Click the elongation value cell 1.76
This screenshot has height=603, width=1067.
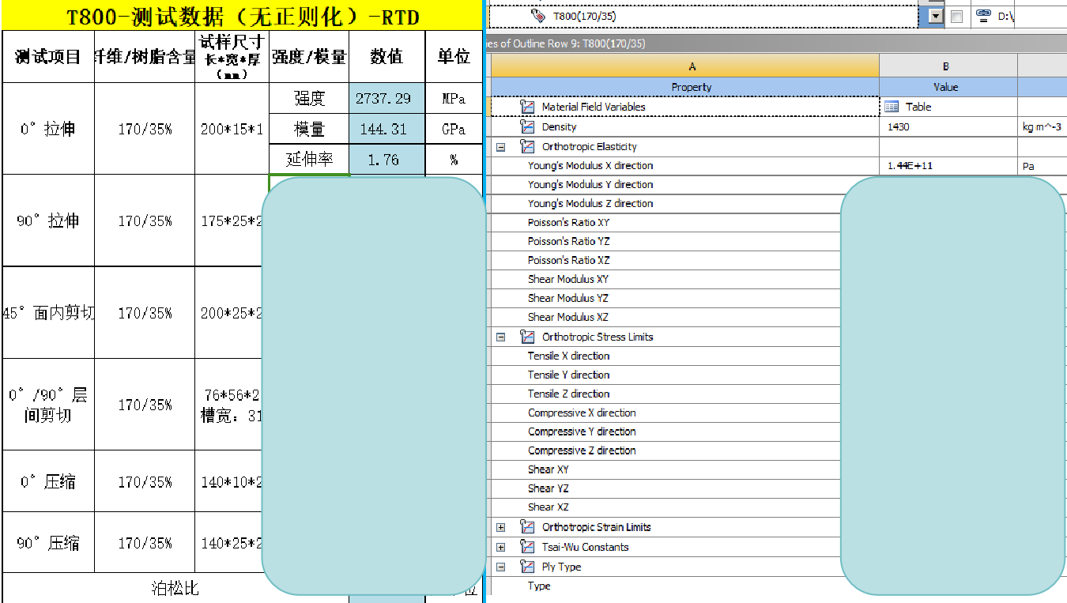coord(386,159)
